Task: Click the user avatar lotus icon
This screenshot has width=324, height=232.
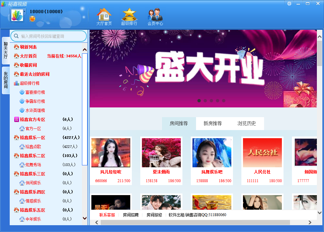Action: click(x=17, y=15)
